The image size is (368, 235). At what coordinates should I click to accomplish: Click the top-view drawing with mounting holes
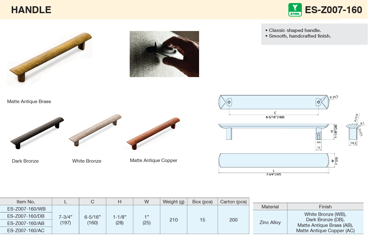coord(273,102)
